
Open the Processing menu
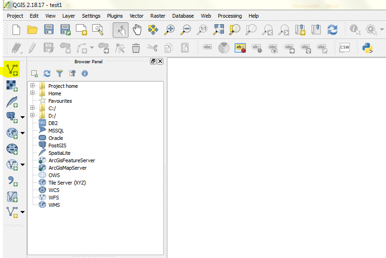(230, 16)
